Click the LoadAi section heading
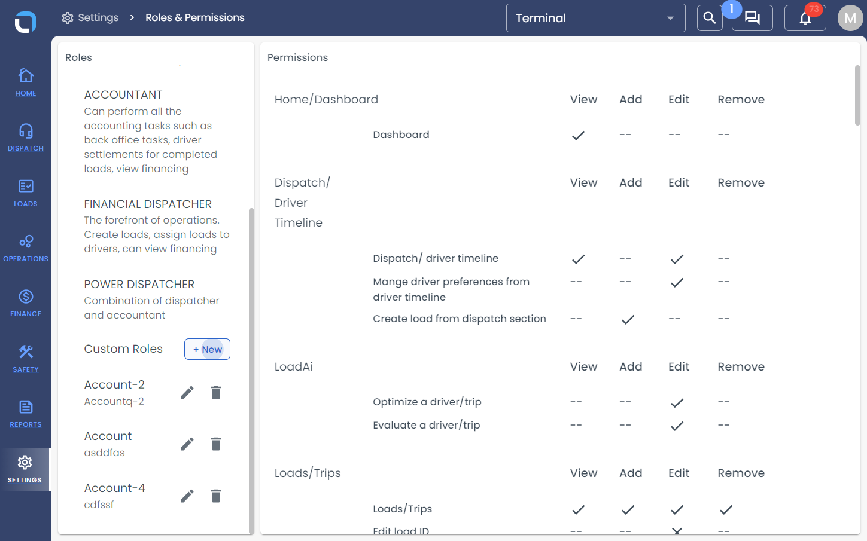The width and height of the screenshot is (867, 541). pyautogui.click(x=294, y=366)
